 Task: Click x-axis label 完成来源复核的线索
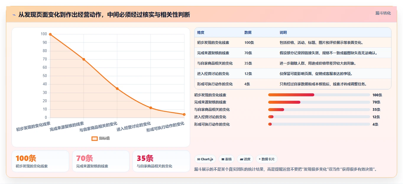(67, 127)
